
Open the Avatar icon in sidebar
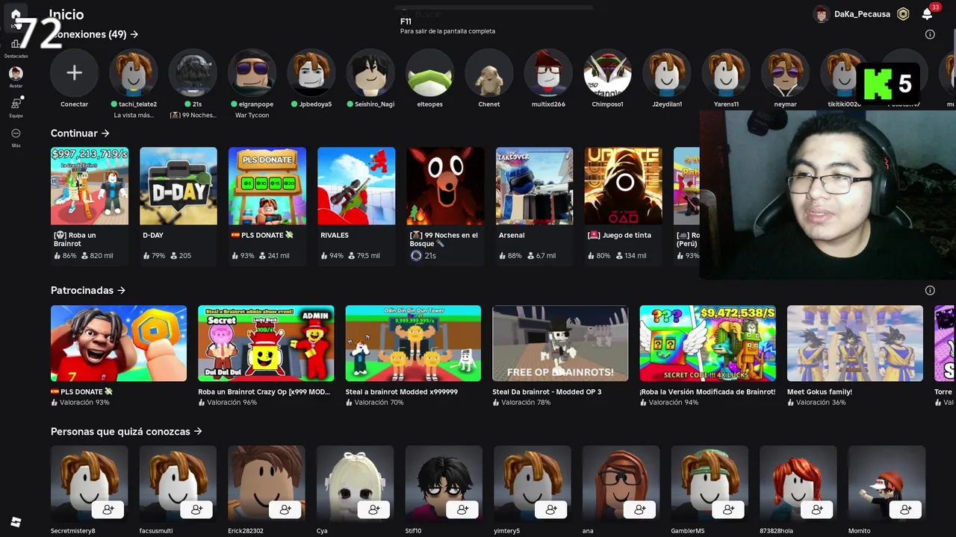16,73
